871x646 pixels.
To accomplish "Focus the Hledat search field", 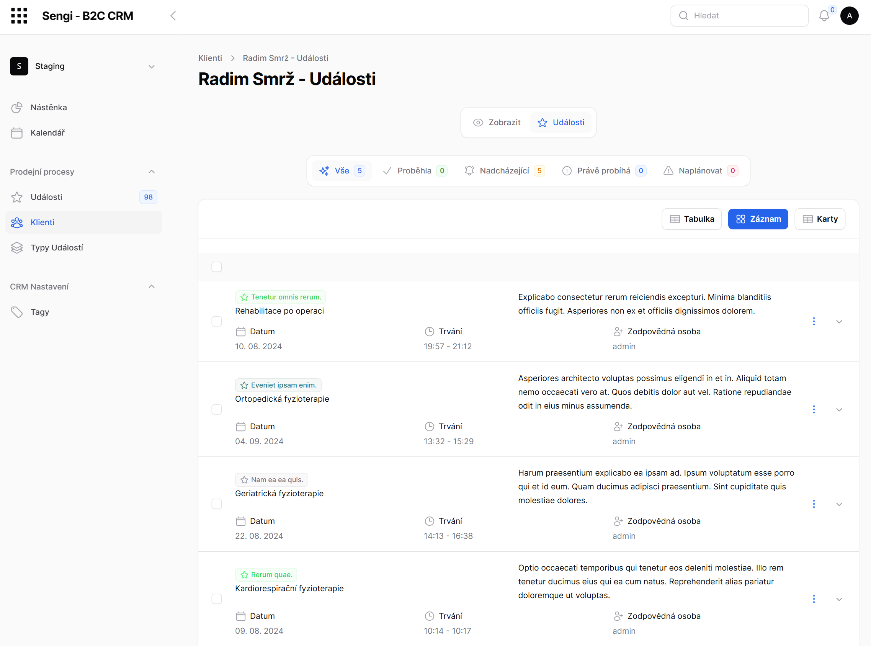I will 740,16.
